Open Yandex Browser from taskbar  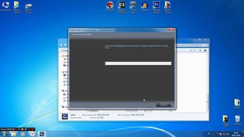32,134
